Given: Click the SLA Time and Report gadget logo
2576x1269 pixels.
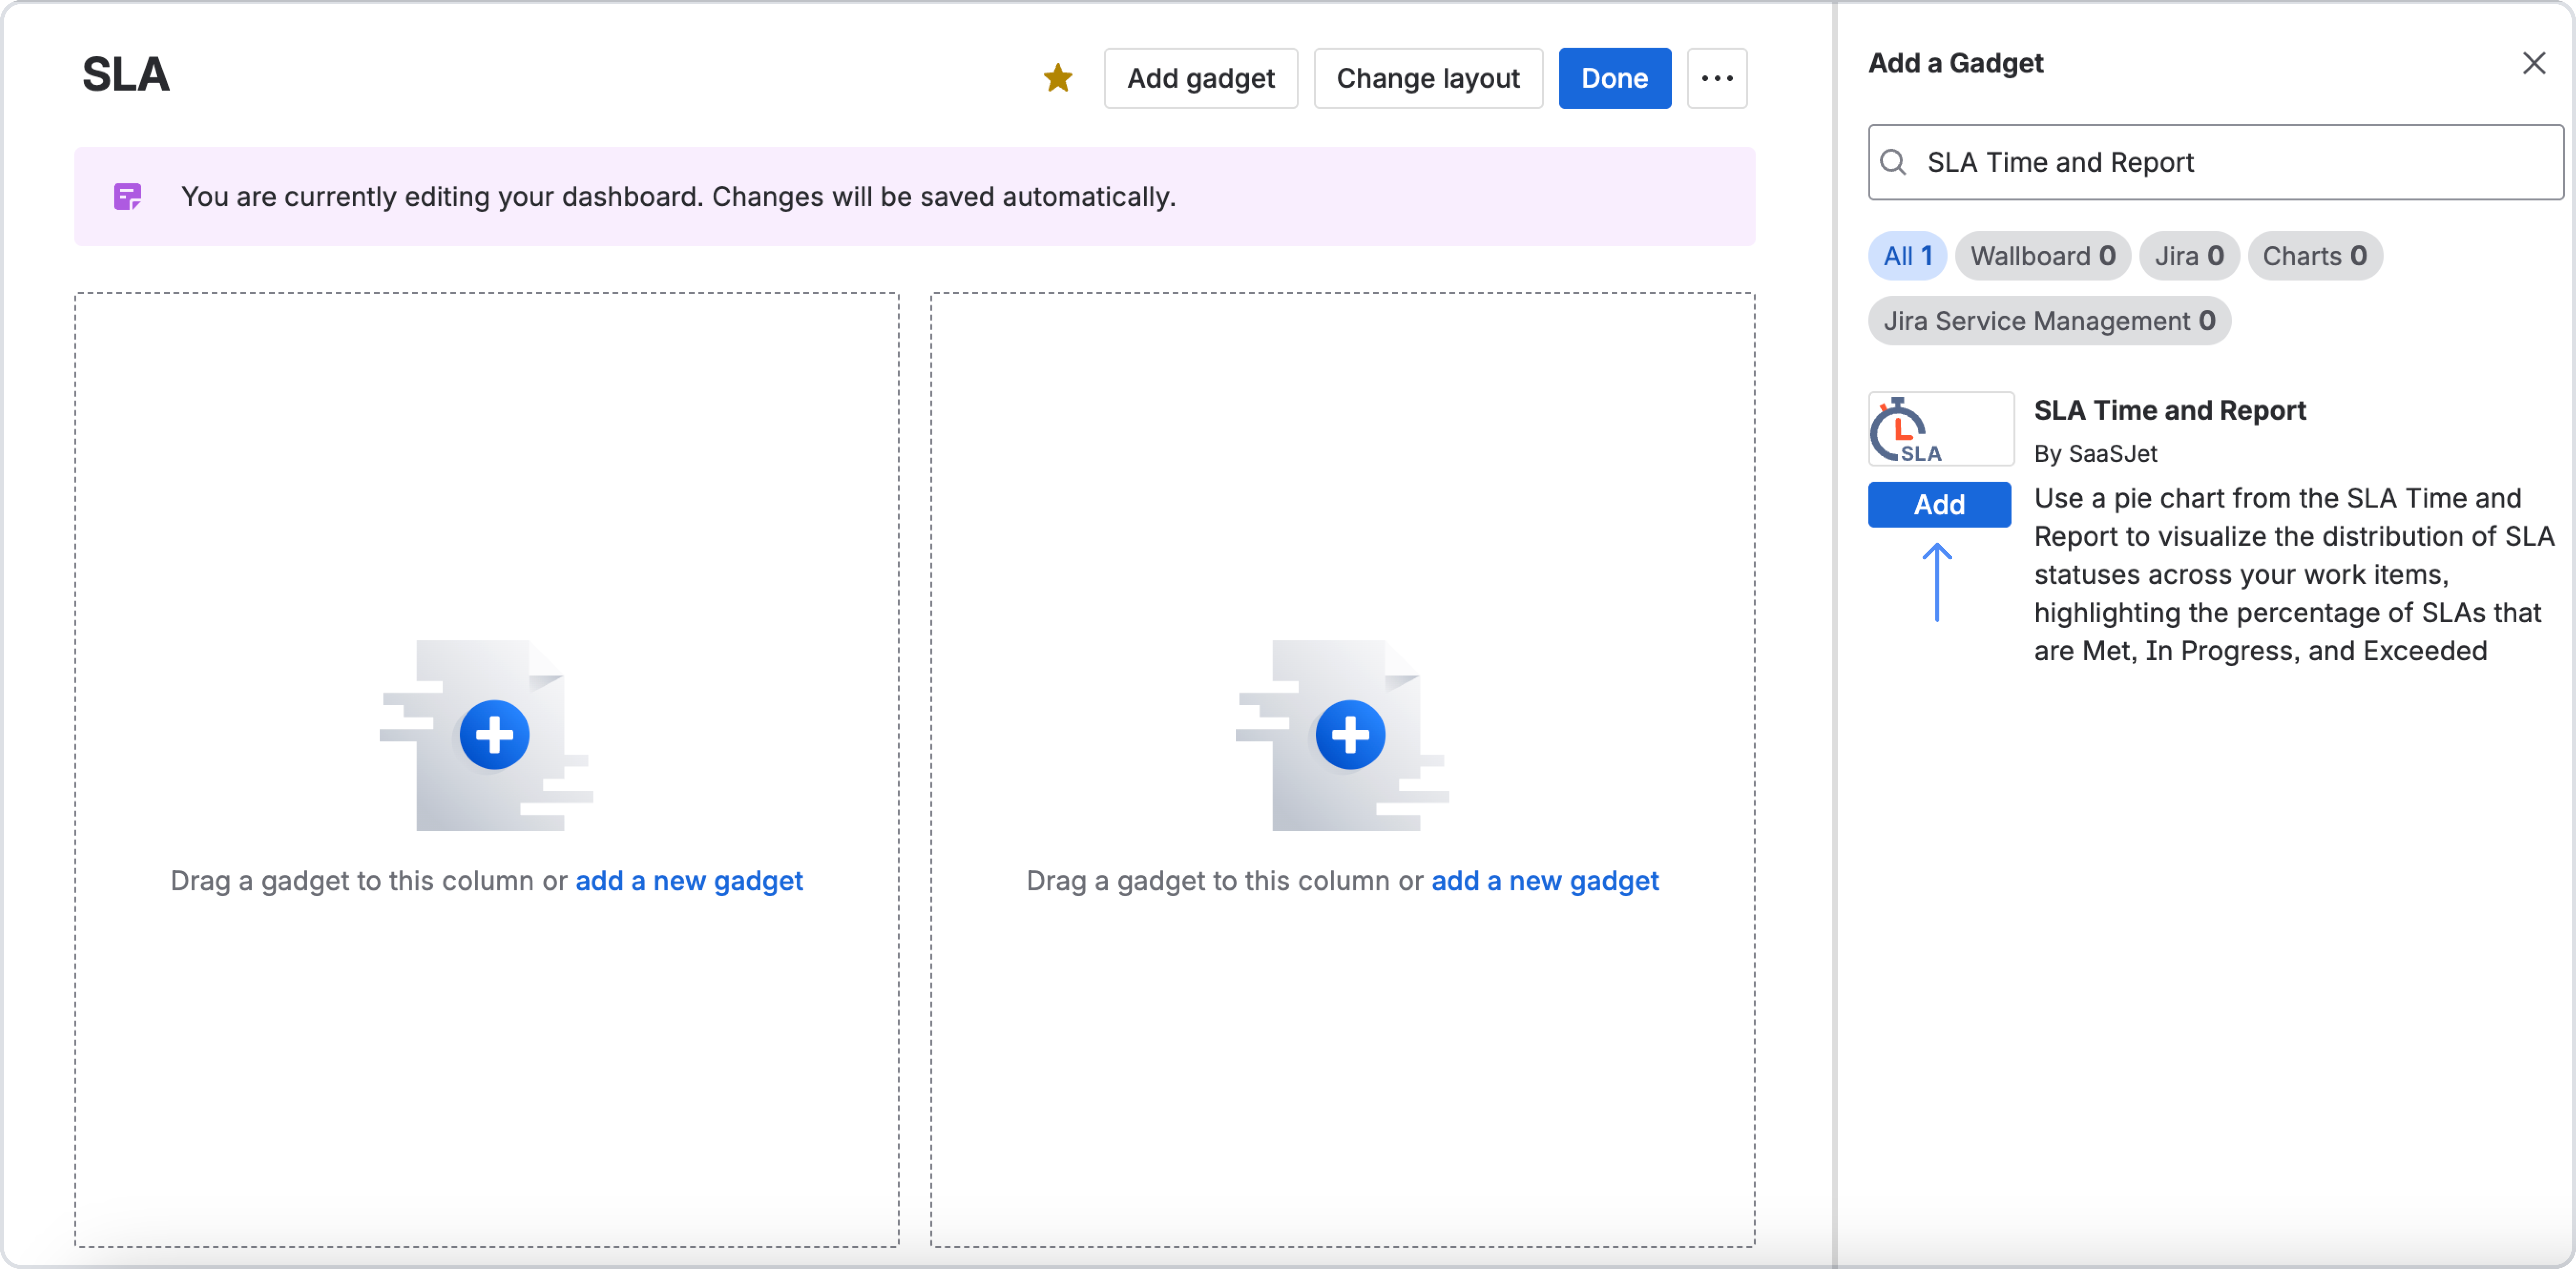Looking at the screenshot, I should (1940, 428).
